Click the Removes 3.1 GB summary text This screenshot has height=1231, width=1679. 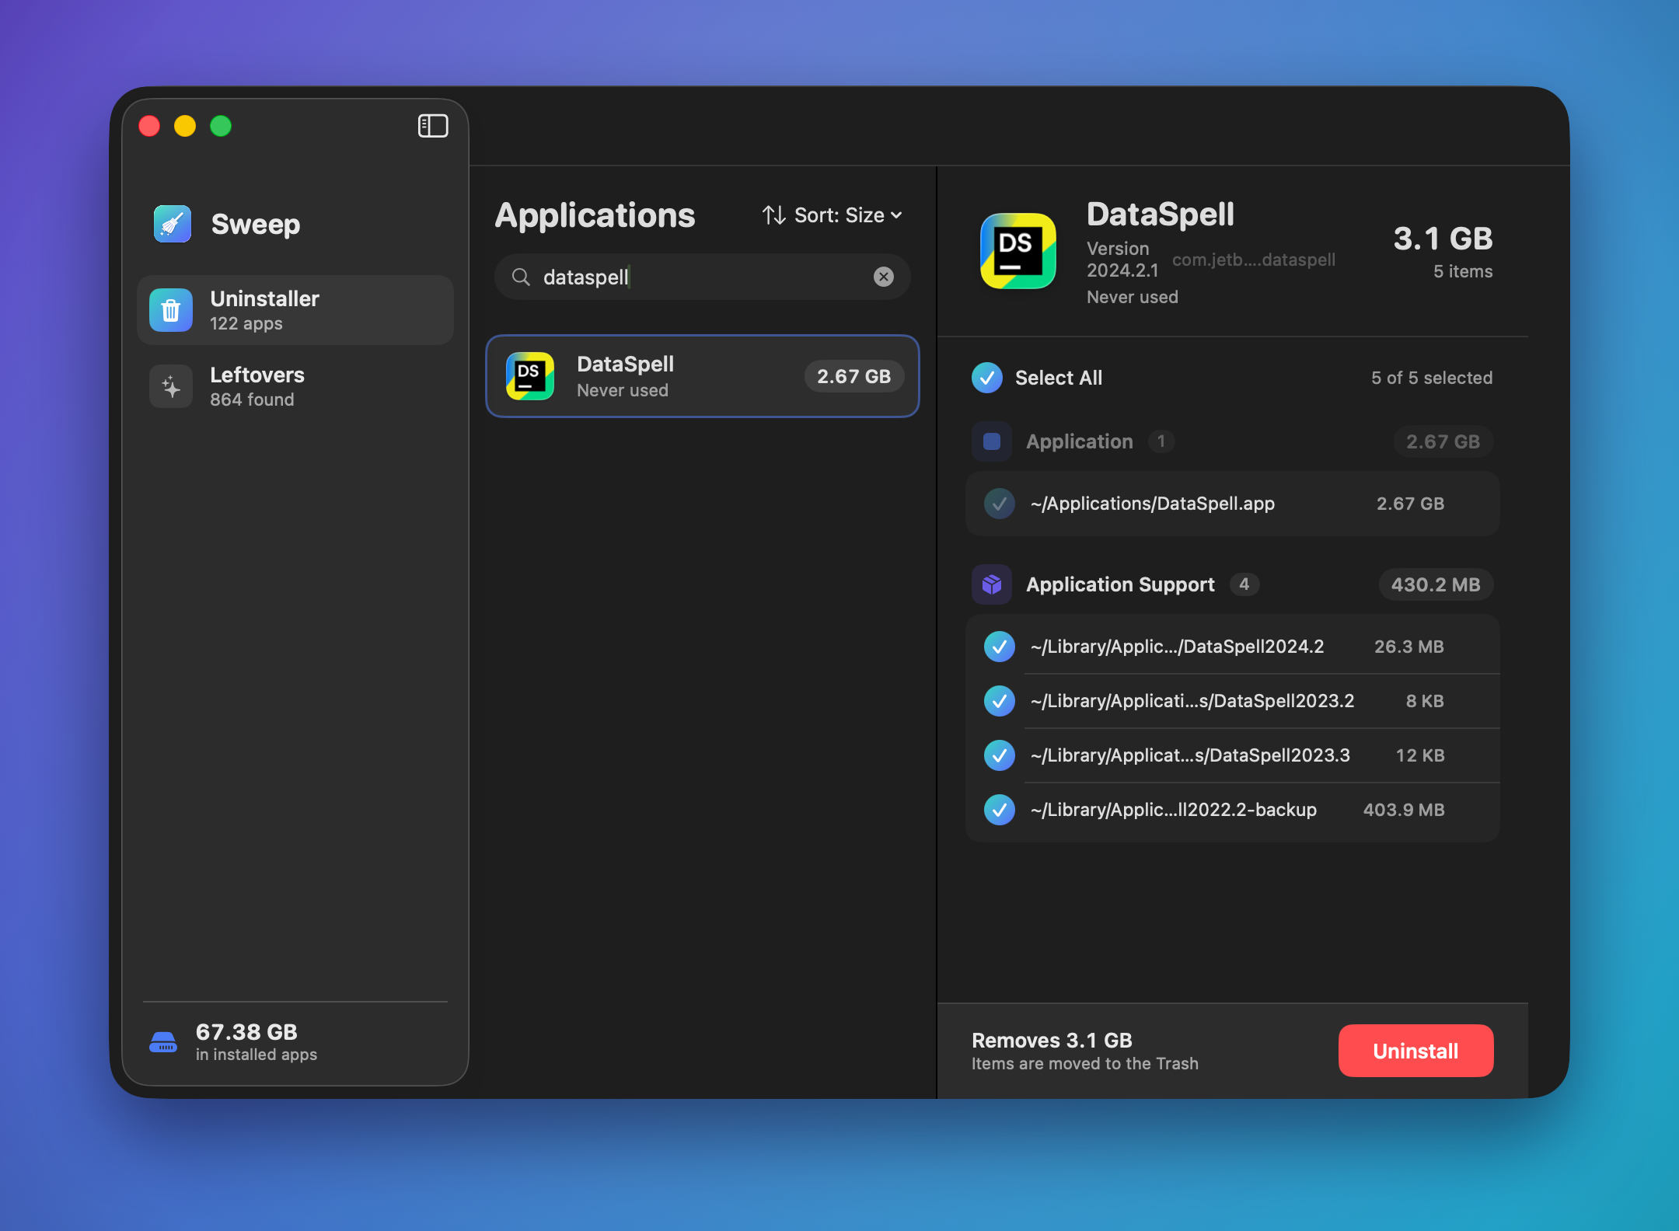click(x=1052, y=1040)
